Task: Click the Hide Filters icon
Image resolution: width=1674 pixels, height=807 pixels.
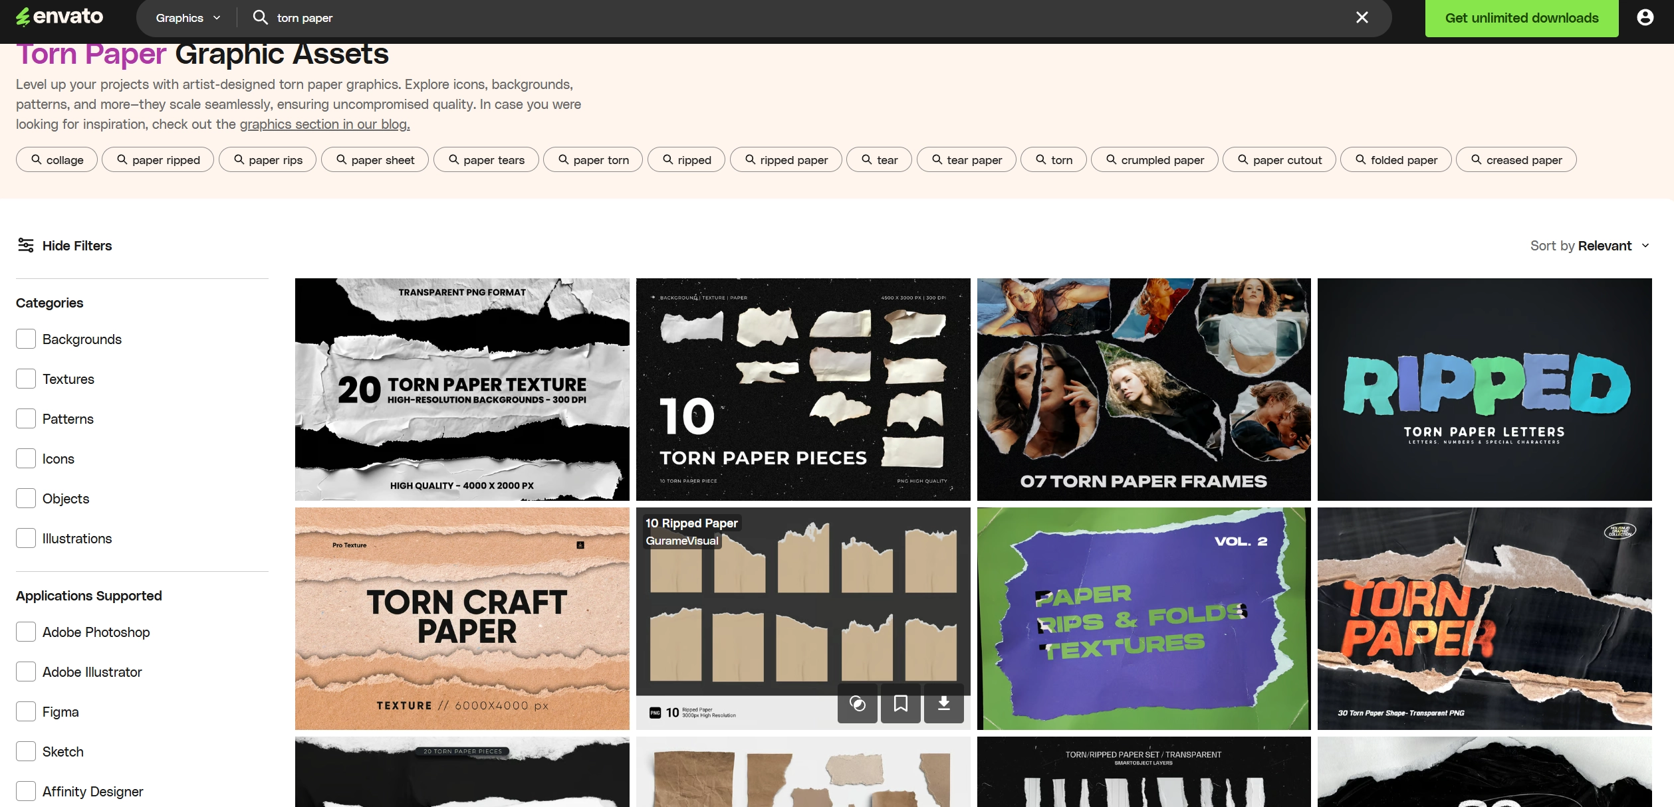Action: tap(25, 245)
